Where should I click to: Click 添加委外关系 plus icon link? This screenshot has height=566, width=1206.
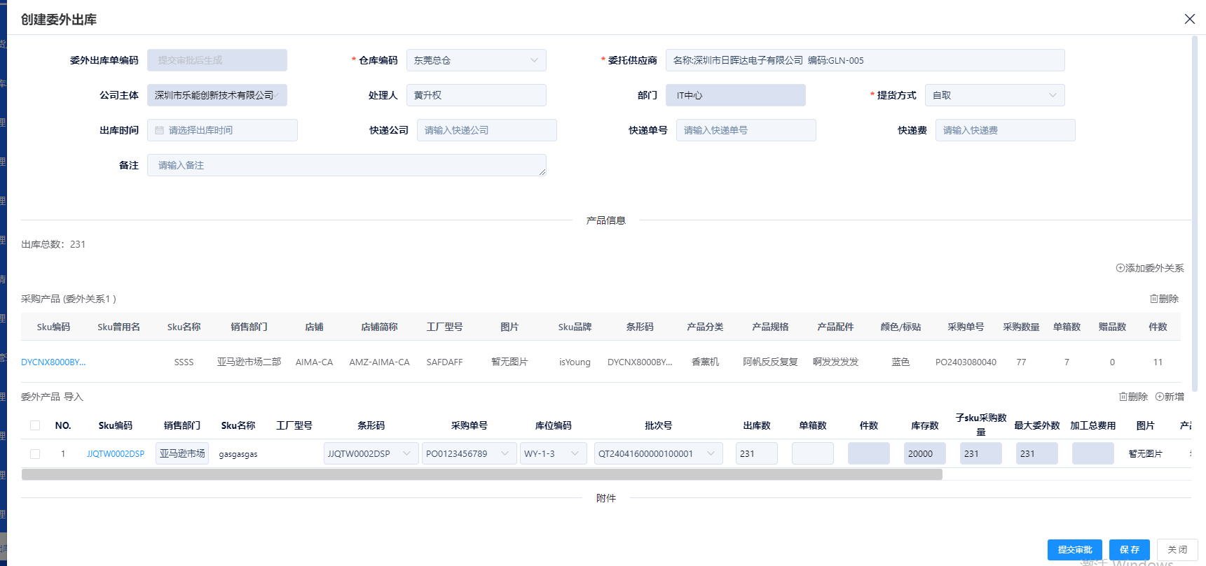(1149, 268)
